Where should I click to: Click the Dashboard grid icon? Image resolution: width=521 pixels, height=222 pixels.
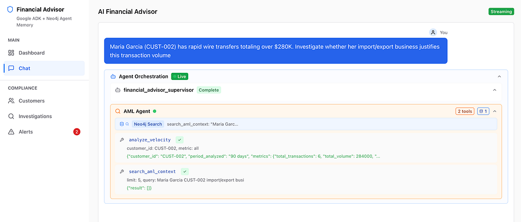(x=11, y=53)
